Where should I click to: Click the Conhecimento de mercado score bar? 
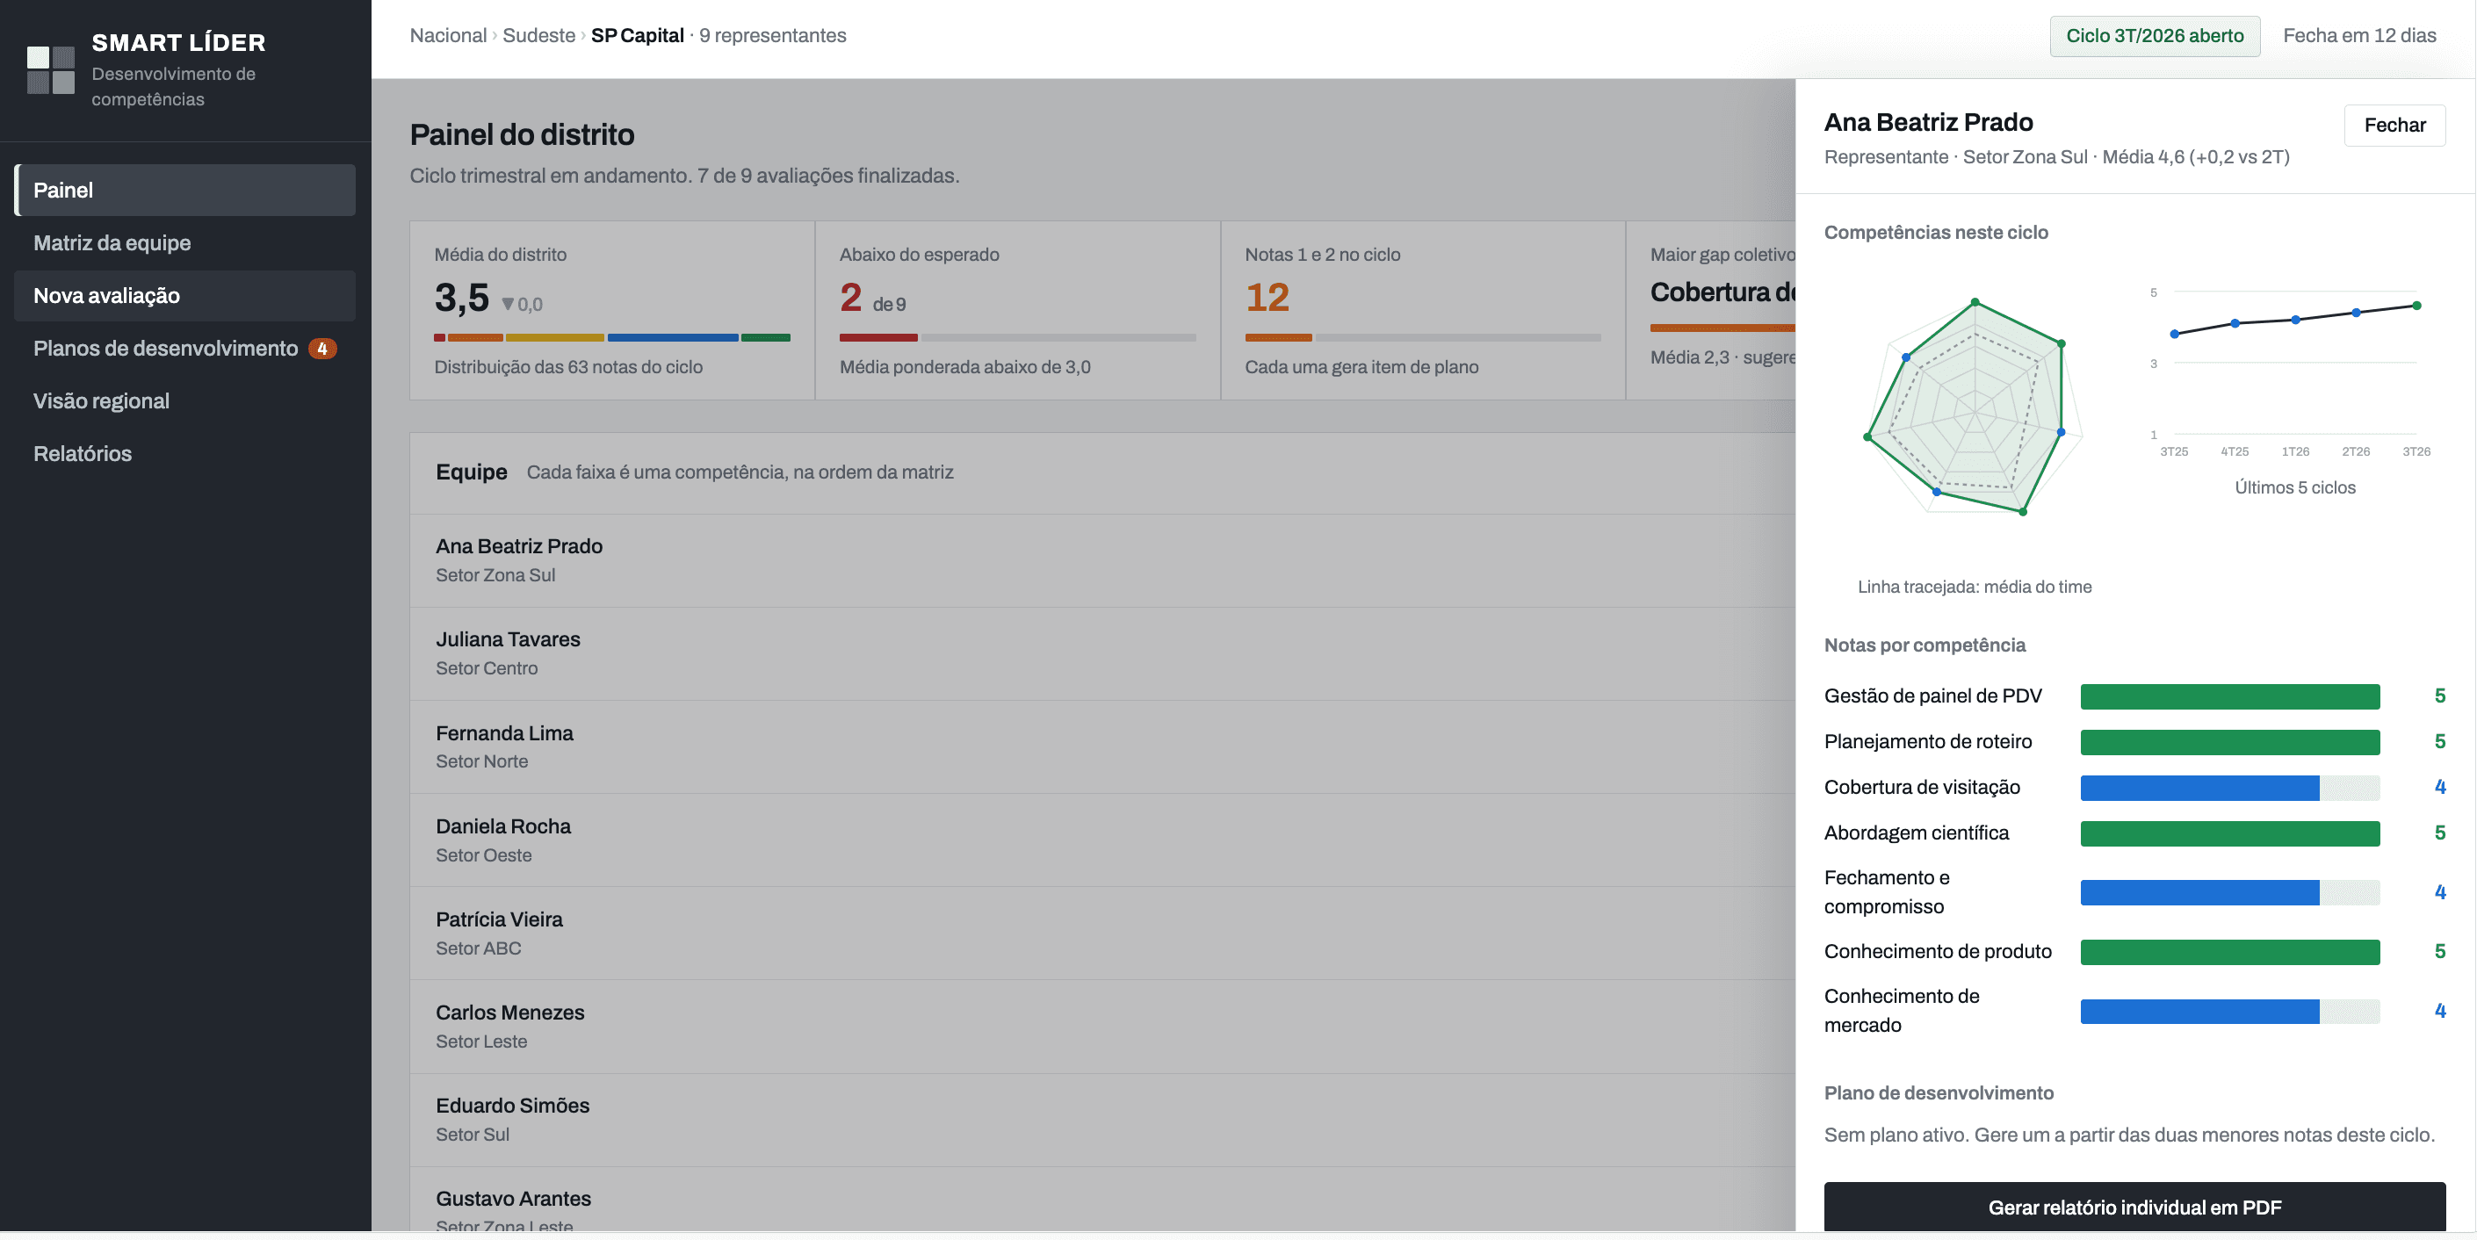(x=2229, y=1011)
